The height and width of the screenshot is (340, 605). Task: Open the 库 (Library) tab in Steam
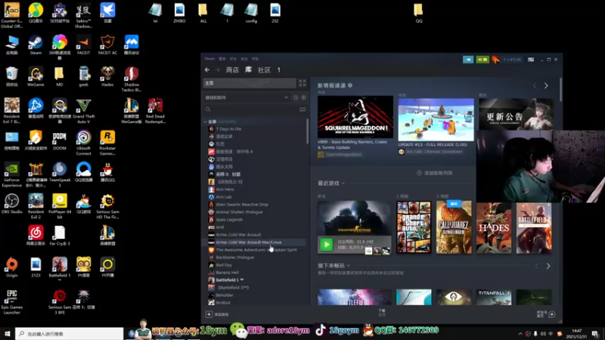(249, 70)
